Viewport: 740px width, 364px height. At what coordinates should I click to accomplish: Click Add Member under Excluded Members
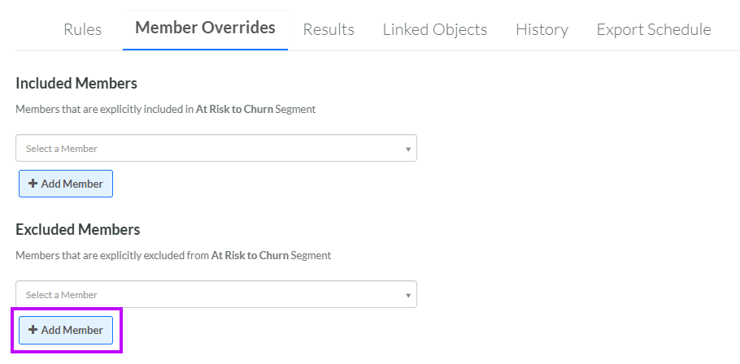[x=66, y=330]
